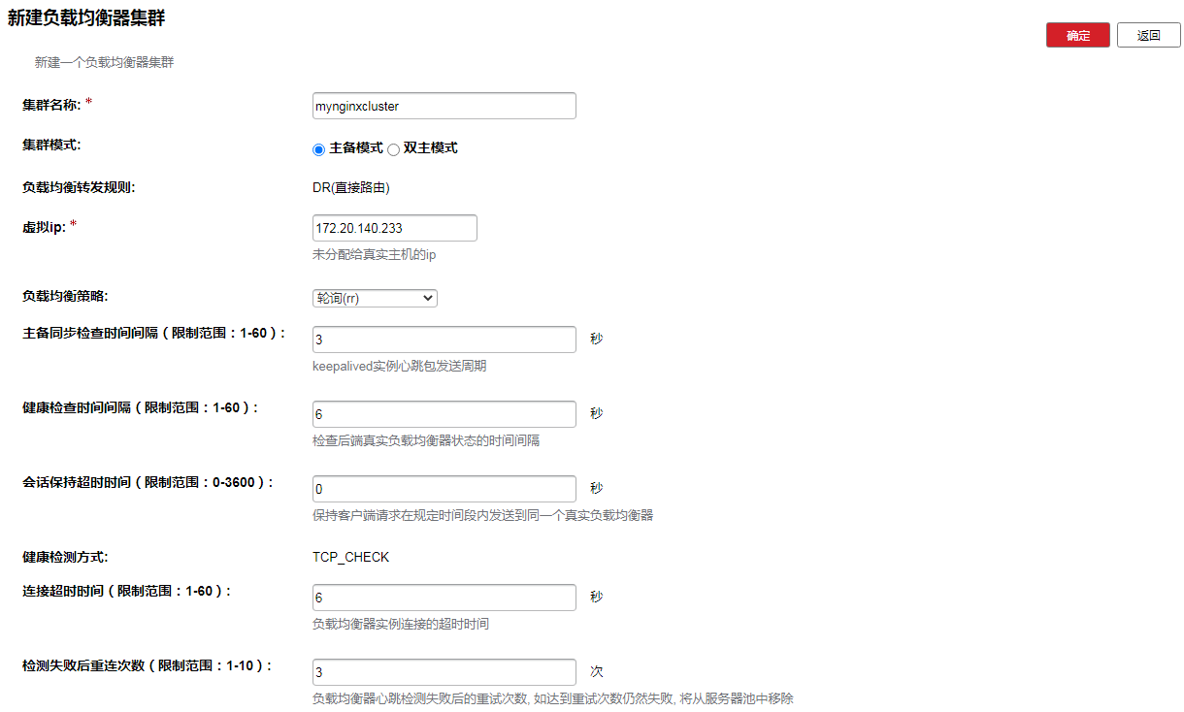
Task: Click the 负载均衡转发规则 label
Action: coord(78,188)
